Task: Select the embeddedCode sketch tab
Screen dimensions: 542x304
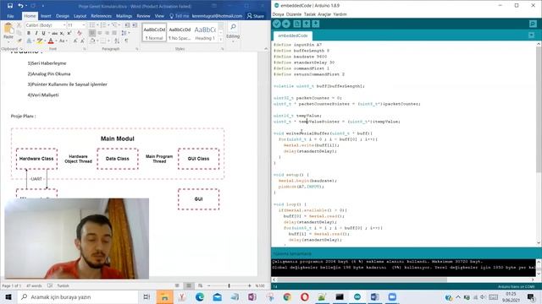Action: pos(293,35)
